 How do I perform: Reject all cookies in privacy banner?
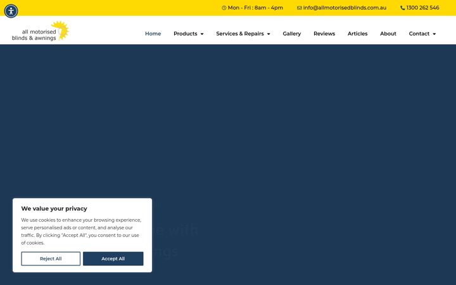[51, 258]
